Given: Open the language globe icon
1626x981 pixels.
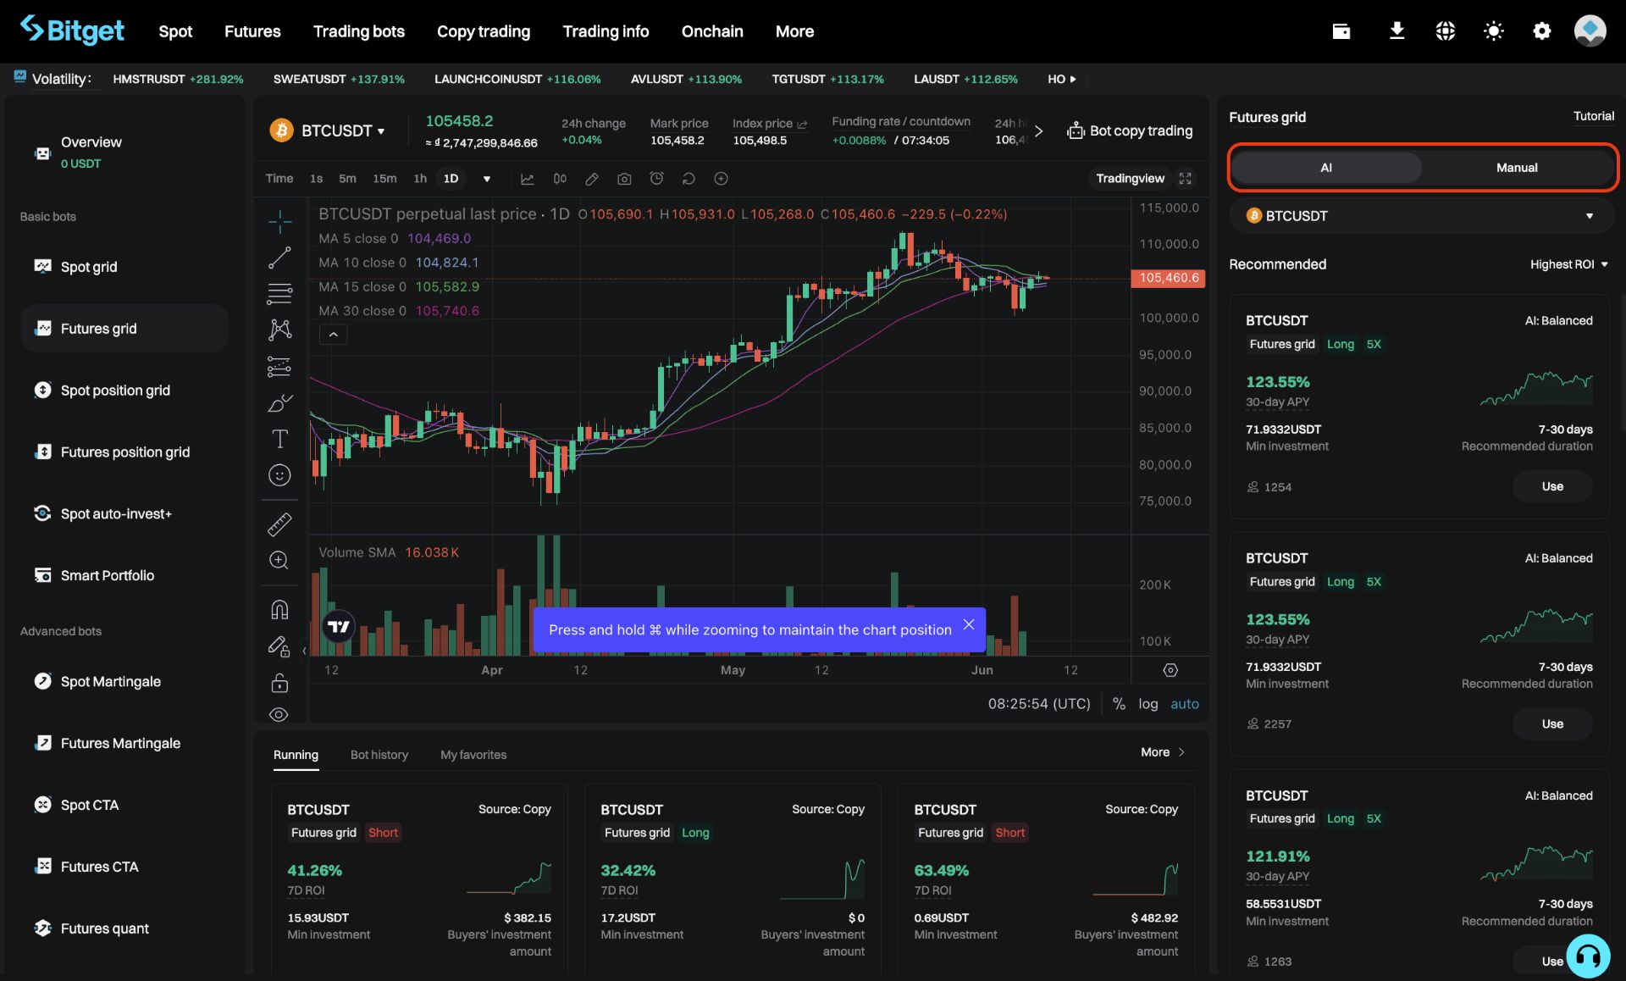Looking at the screenshot, I should pyautogui.click(x=1446, y=31).
